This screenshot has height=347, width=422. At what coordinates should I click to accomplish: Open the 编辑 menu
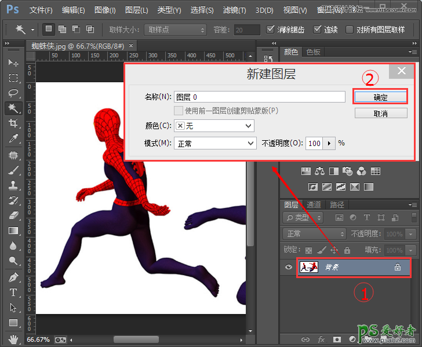73,10
